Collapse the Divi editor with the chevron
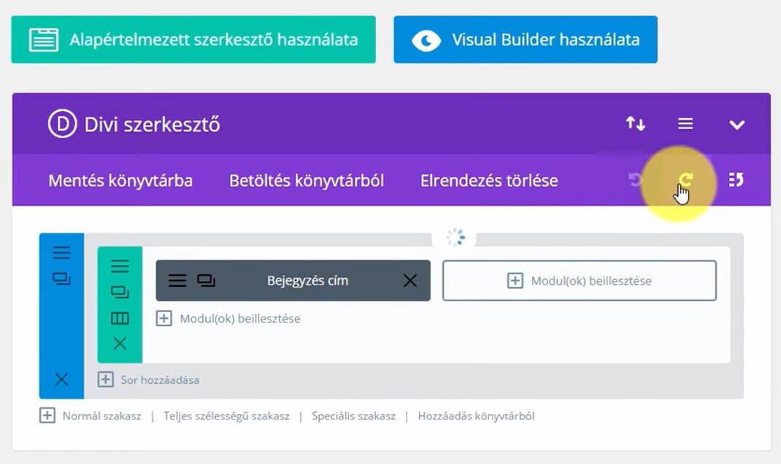 [x=737, y=124]
